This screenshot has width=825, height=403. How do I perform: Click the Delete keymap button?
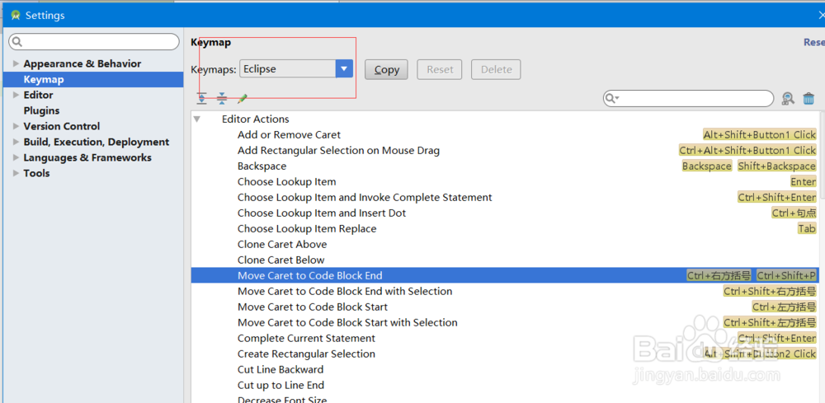(x=496, y=70)
